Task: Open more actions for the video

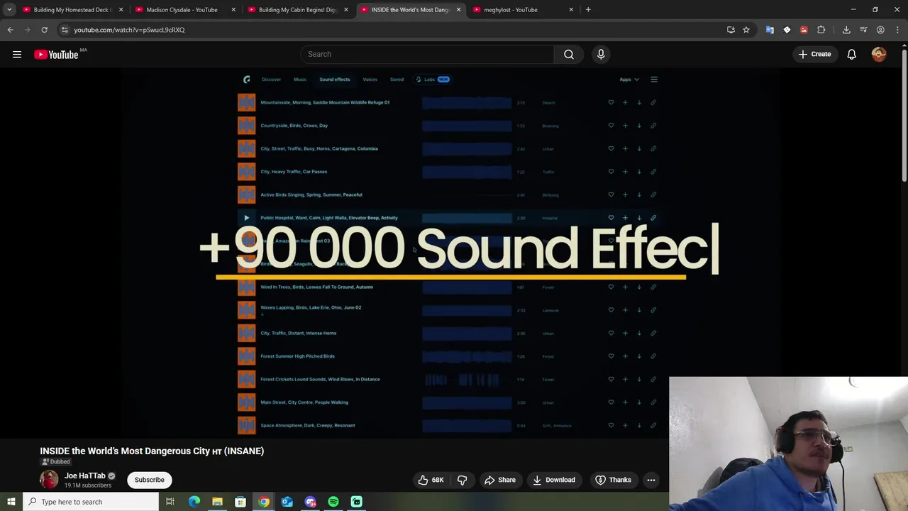Action: [650, 480]
